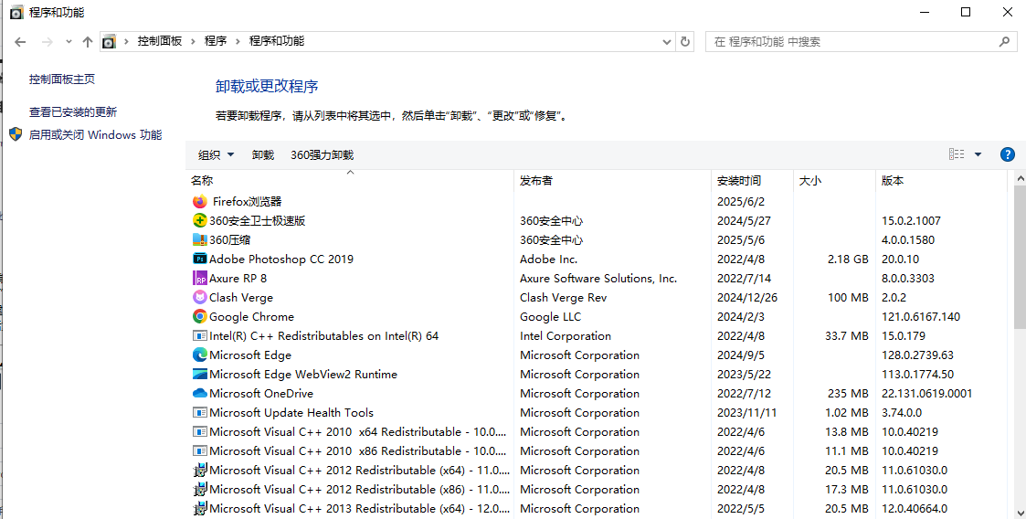Click the Adobe Photoshop CC 2019 icon

200,259
